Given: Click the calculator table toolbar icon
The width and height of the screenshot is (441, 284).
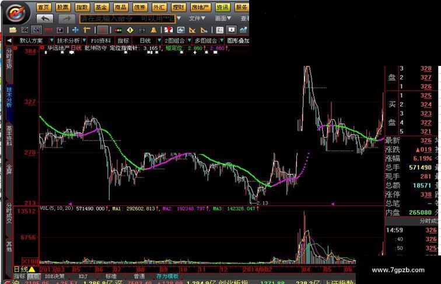Looking at the screenshot, I should coord(220,30).
